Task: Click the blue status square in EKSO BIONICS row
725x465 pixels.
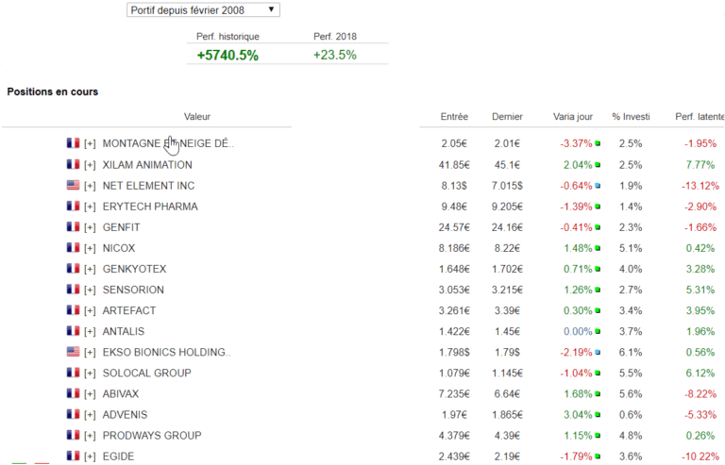Action: [598, 354]
